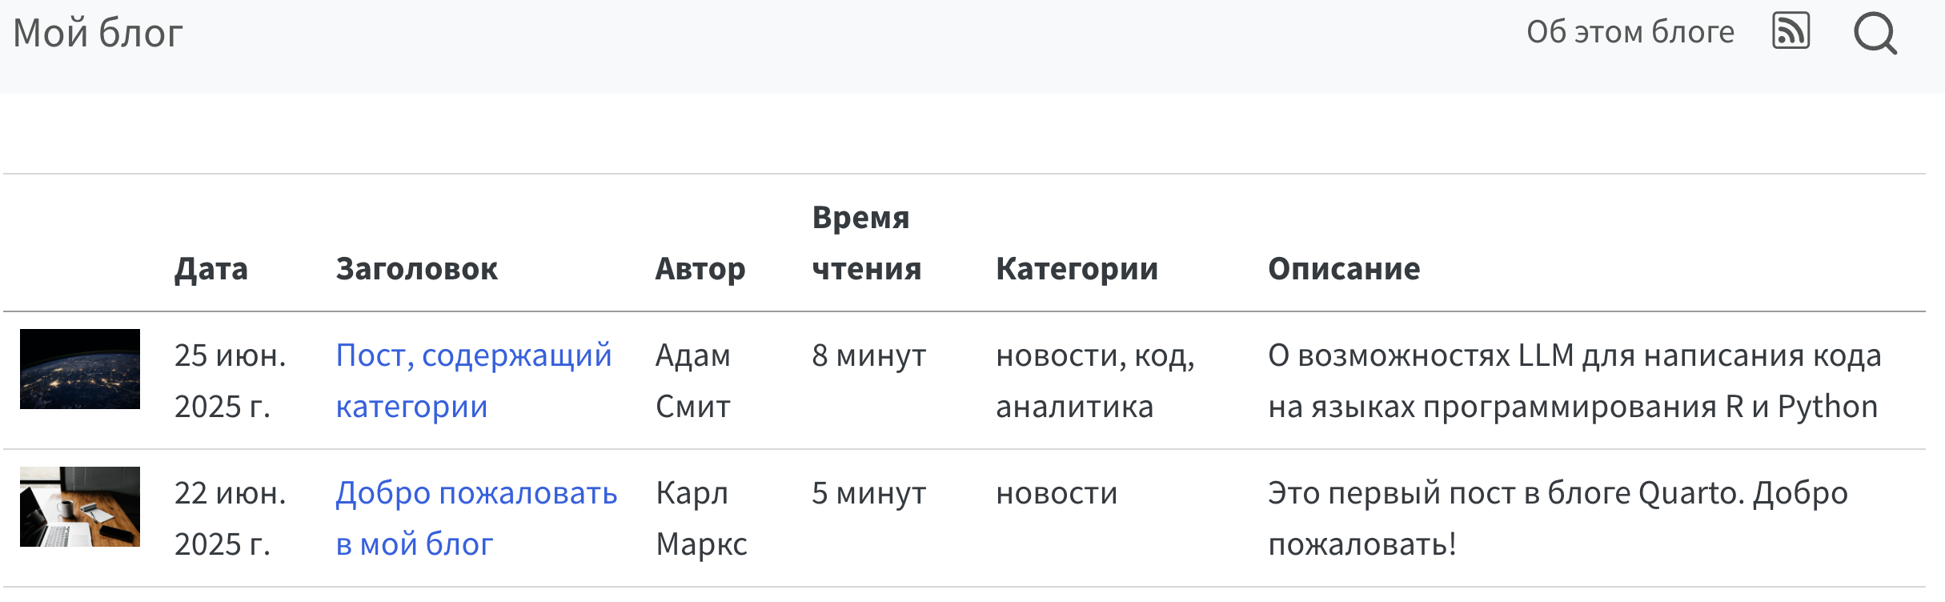Go to the 'Мой блог' home title
This screenshot has height=602, width=1945.
click(x=98, y=34)
